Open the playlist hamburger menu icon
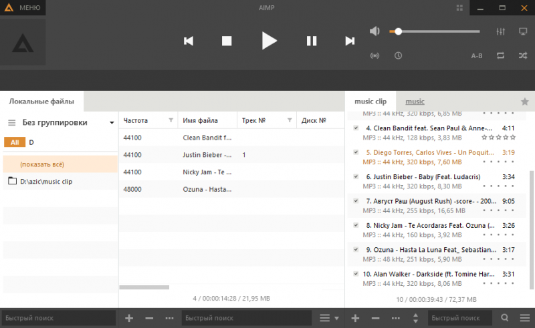The width and height of the screenshot is (535, 328). [525, 318]
